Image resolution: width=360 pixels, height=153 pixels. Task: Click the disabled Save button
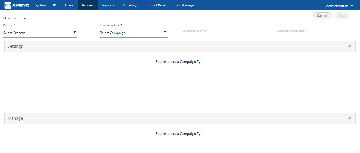[342, 16]
